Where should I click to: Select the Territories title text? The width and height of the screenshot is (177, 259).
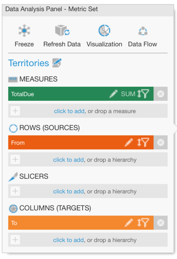[29, 63]
